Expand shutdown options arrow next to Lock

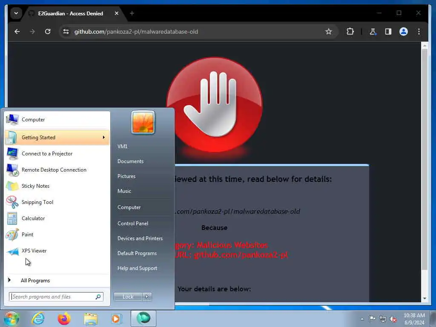(x=147, y=297)
